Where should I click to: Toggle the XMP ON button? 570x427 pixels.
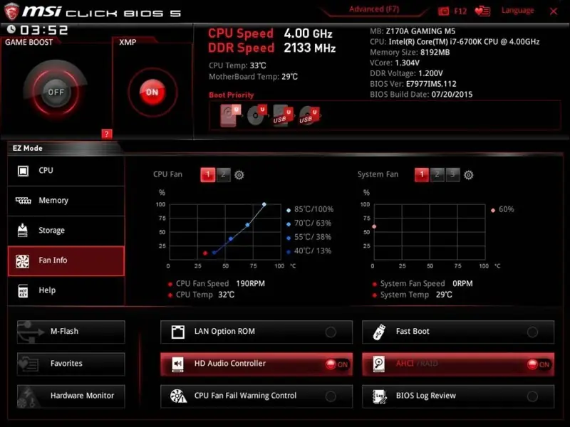click(x=152, y=93)
